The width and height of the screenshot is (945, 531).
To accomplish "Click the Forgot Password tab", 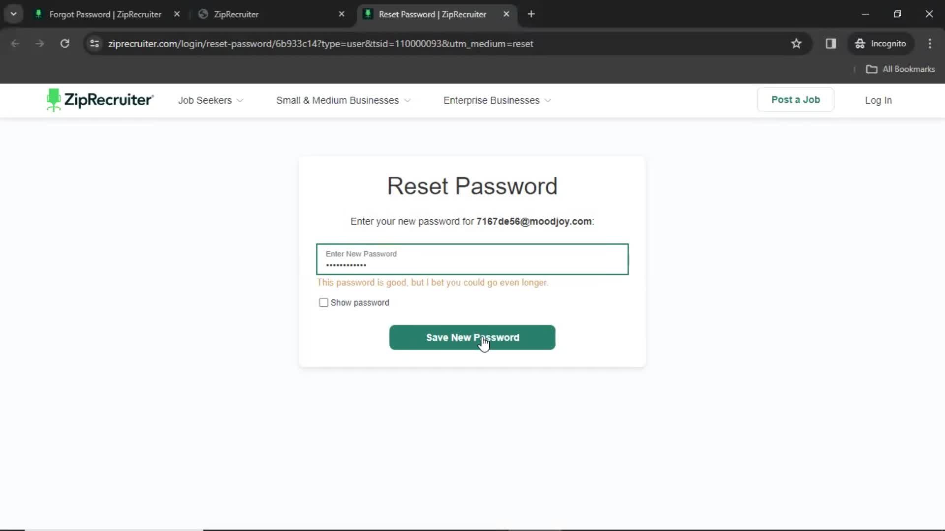I will pos(105,14).
